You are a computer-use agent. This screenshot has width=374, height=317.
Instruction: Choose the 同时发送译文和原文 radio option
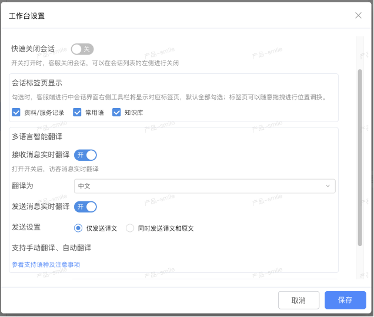pyautogui.click(x=131, y=228)
